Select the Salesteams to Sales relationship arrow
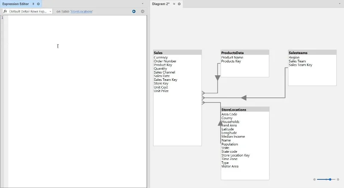Image resolution: width=344 pixels, height=188 pixels. 244,98
